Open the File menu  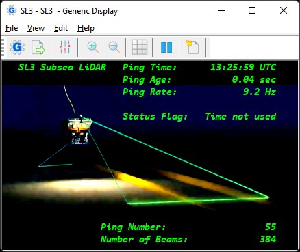coord(12,28)
